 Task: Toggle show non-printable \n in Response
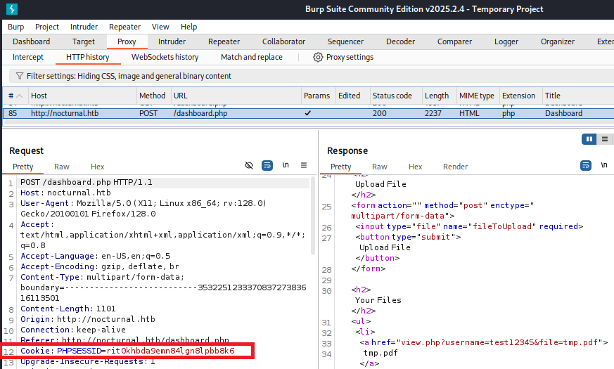[603, 165]
